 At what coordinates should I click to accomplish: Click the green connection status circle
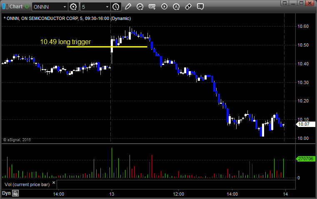click(x=27, y=7)
